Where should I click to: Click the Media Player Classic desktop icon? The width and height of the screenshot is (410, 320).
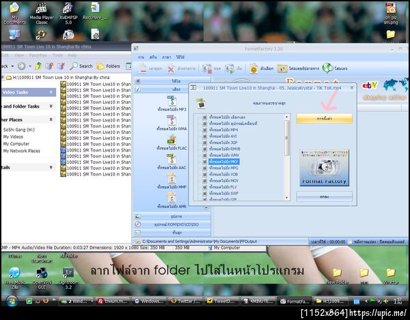pyautogui.click(x=42, y=9)
